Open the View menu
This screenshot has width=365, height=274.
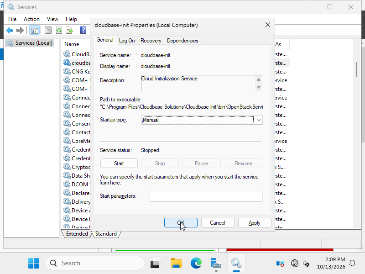52,19
